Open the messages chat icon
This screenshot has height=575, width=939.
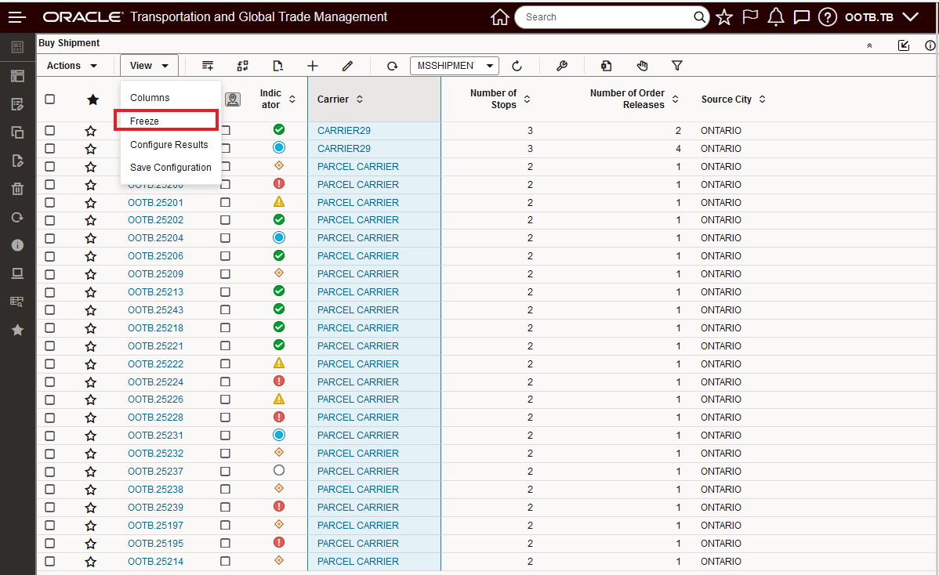[x=801, y=17]
